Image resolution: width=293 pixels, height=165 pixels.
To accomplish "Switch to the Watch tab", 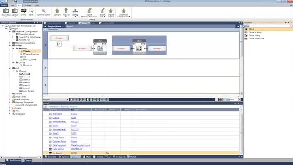I will [x=132, y=157].
